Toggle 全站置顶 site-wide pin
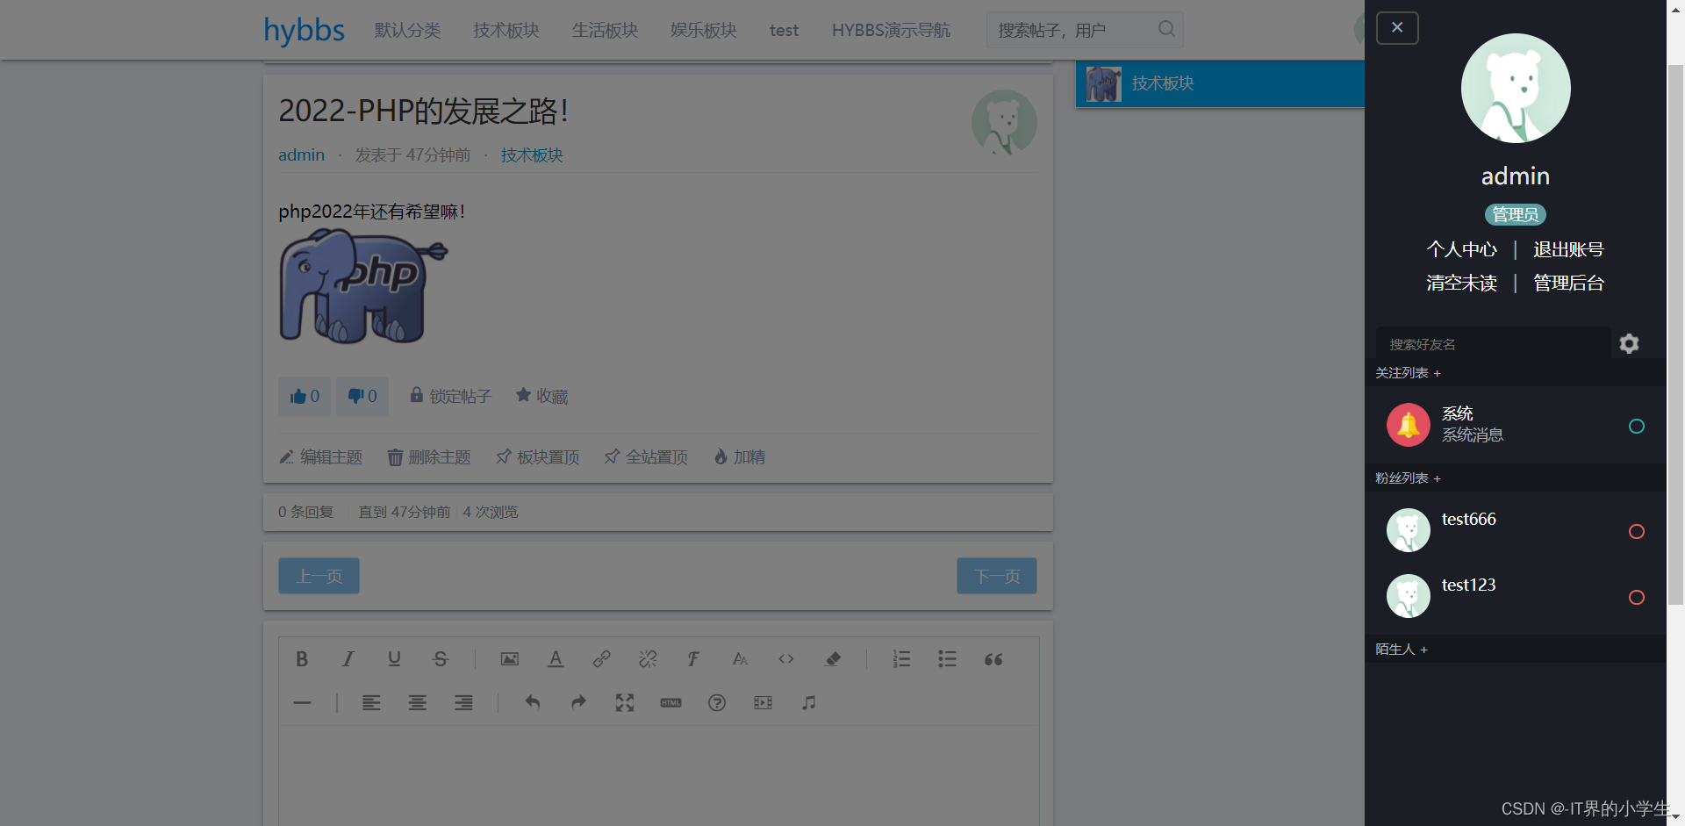Screen dimensions: 1685x826 pos(647,457)
